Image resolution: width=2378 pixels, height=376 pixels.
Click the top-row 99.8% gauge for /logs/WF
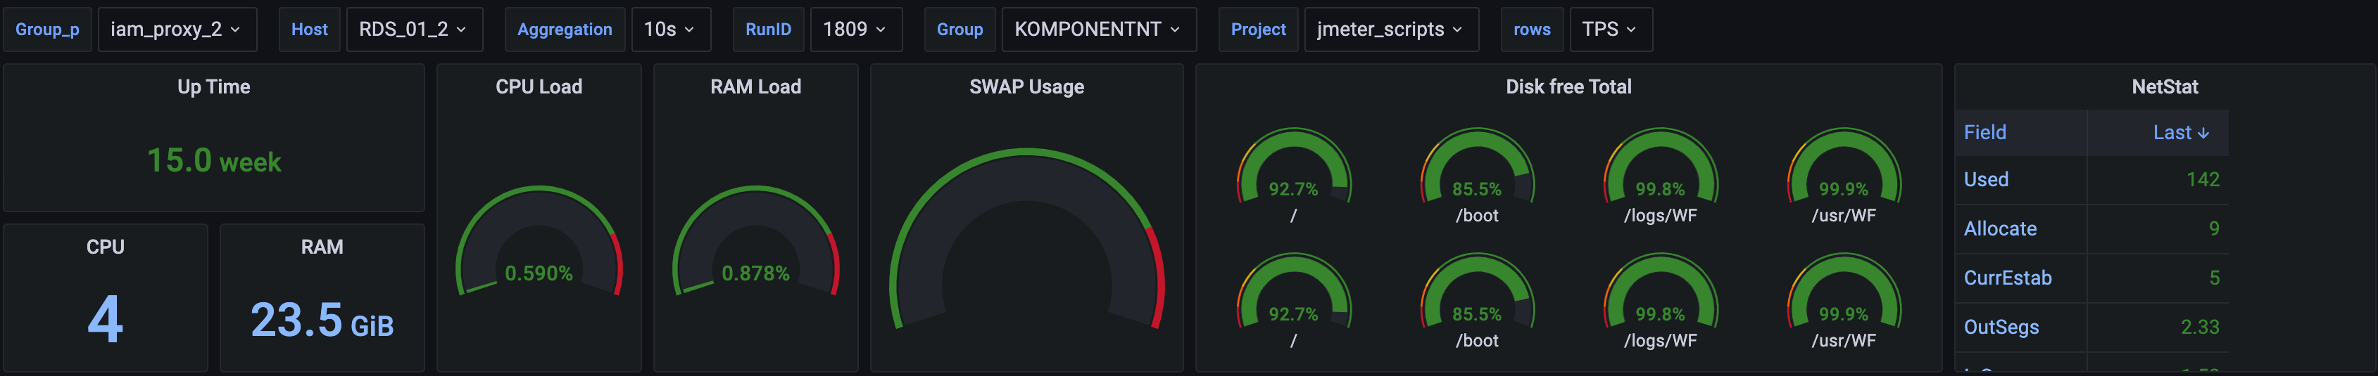(1660, 167)
